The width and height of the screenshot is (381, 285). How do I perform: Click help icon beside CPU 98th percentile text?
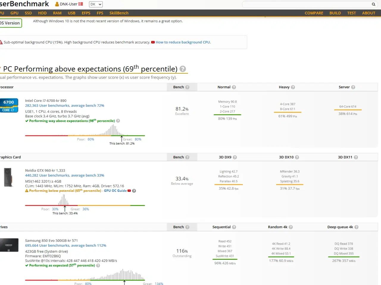click(x=118, y=121)
